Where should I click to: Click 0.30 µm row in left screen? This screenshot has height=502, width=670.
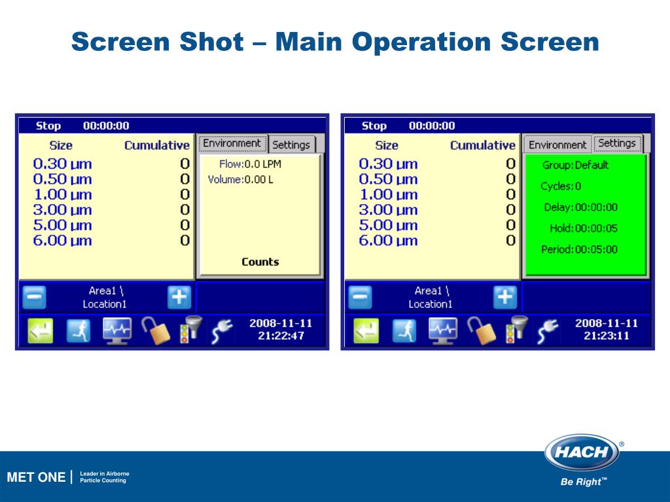111,164
